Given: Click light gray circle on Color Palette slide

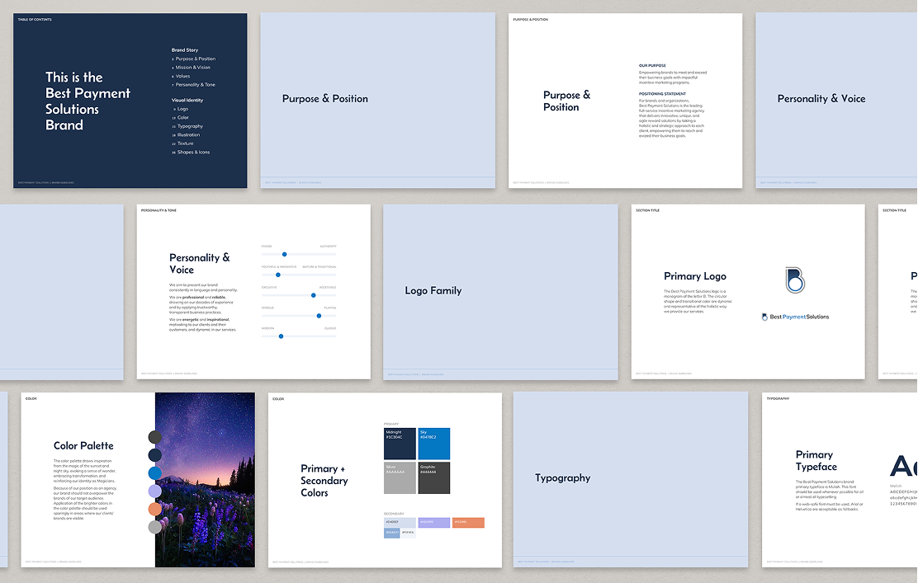Looking at the screenshot, I should [x=155, y=528].
